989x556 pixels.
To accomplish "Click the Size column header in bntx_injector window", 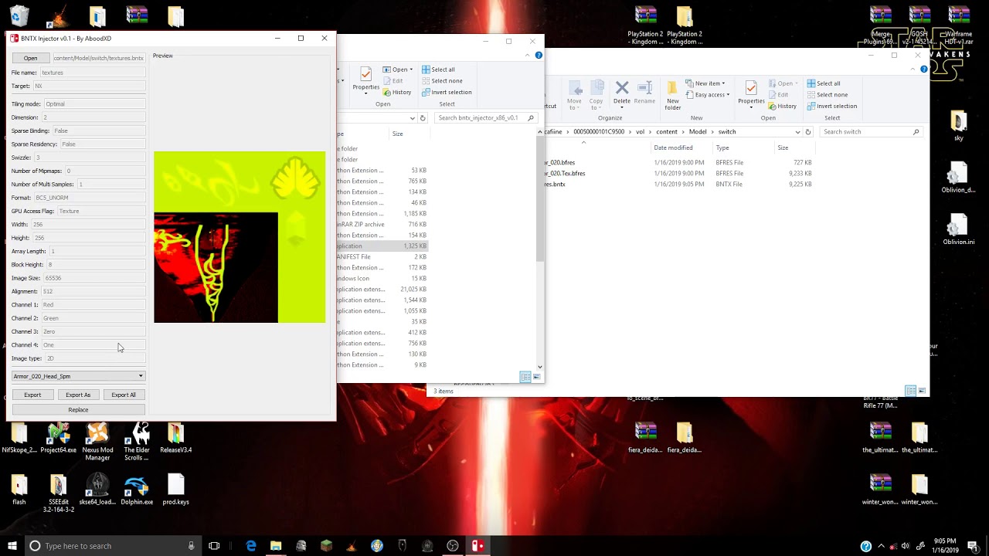I will tap(397, 134).
